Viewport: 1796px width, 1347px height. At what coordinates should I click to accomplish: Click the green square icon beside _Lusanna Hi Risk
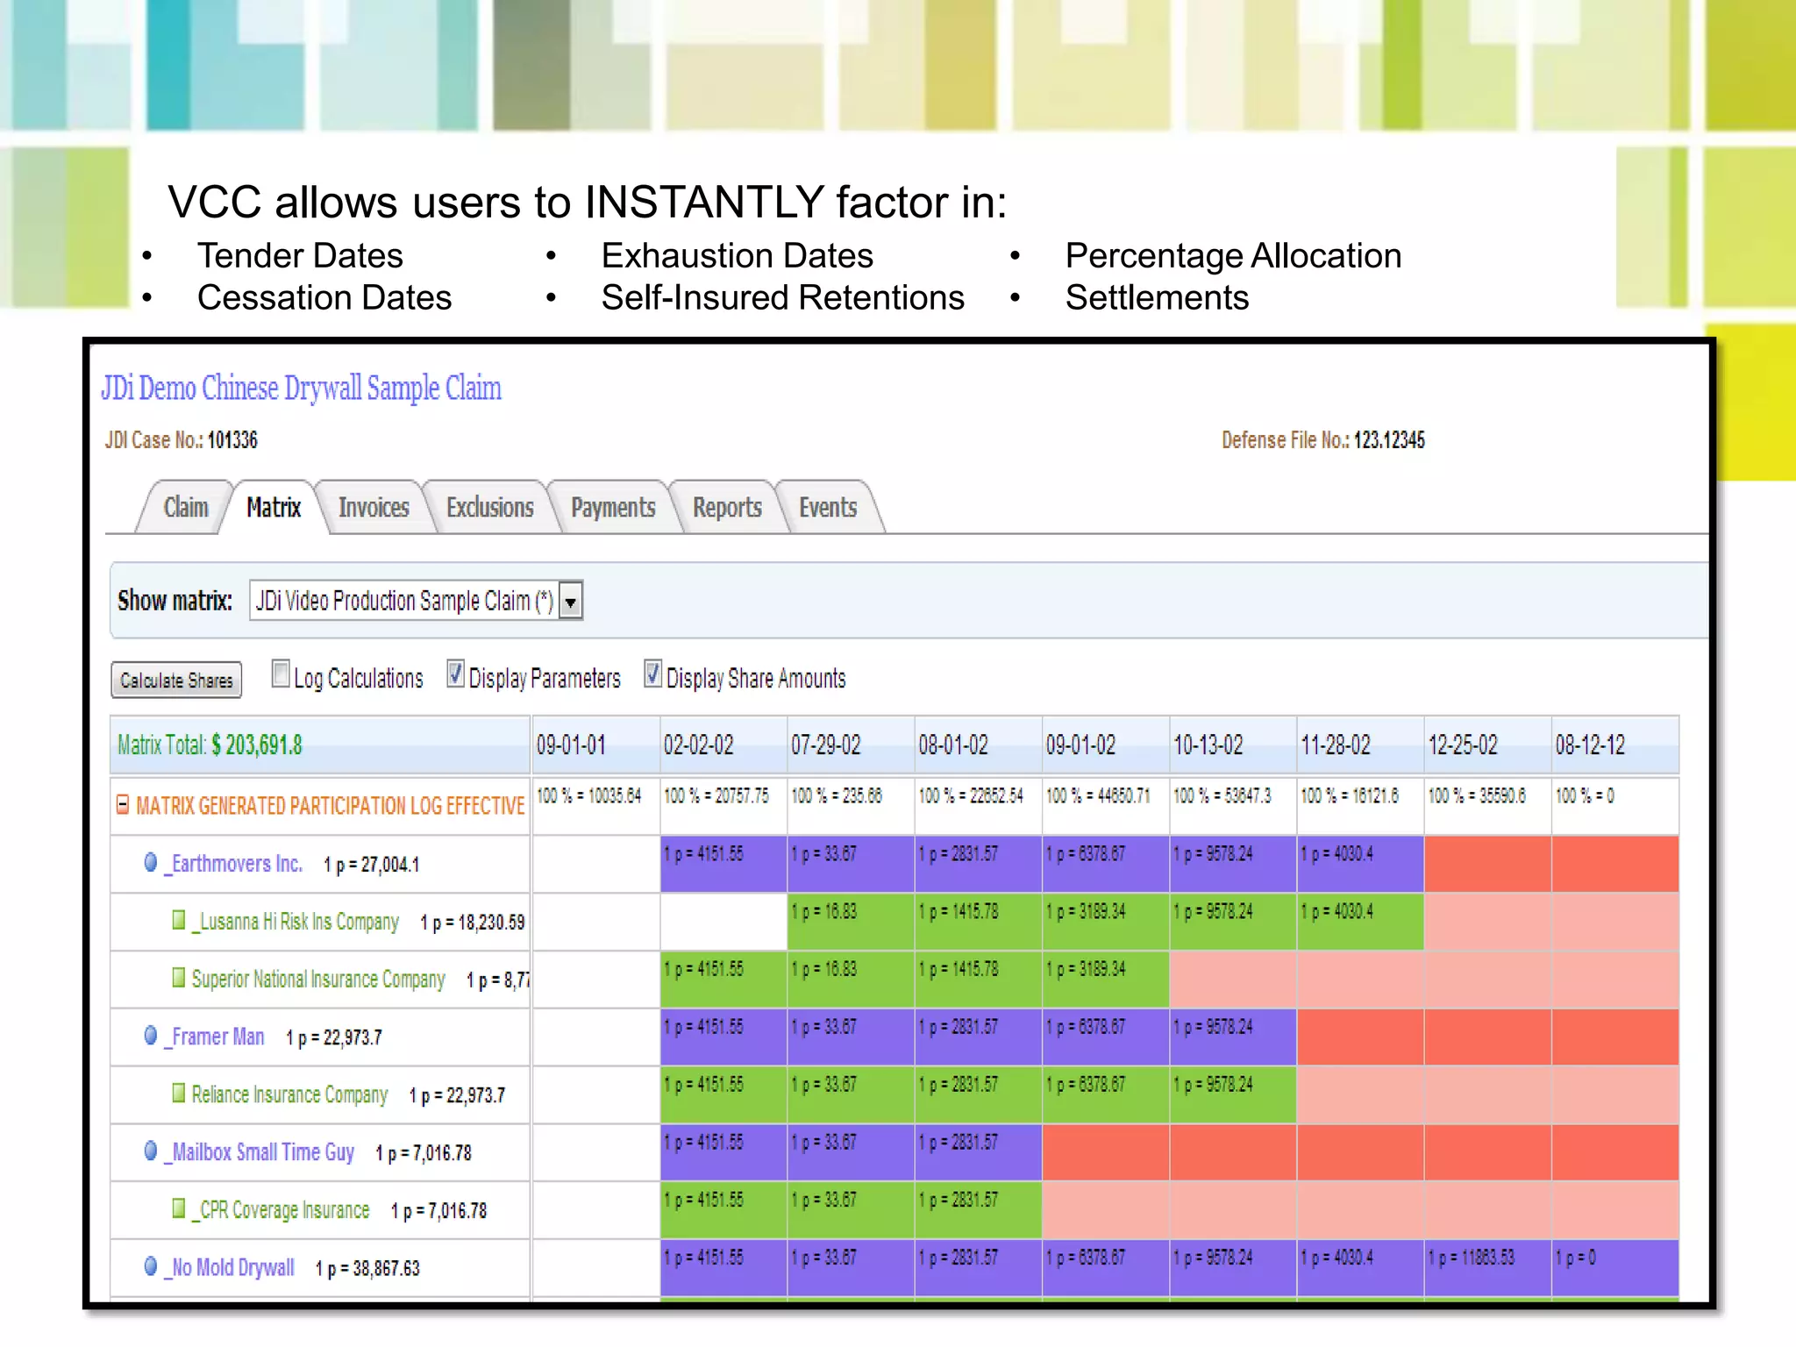(179, 920)
